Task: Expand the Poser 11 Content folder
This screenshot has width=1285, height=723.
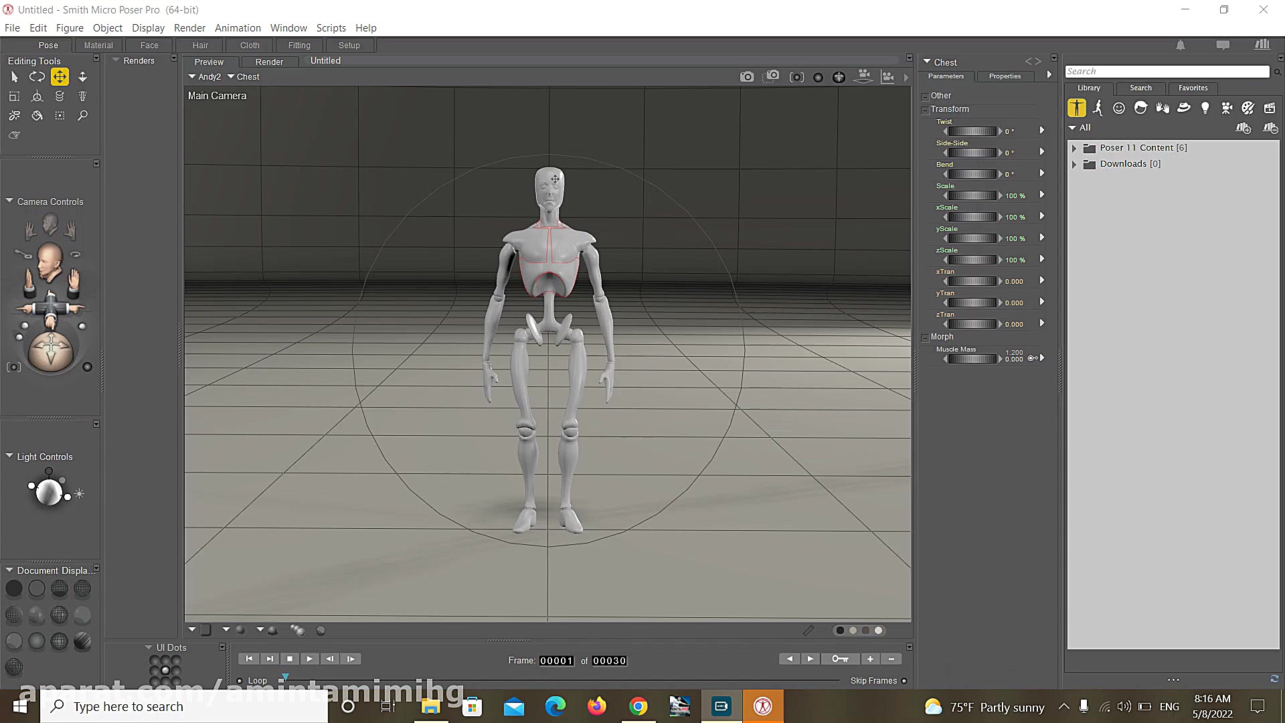Action: pos(1074,148)
